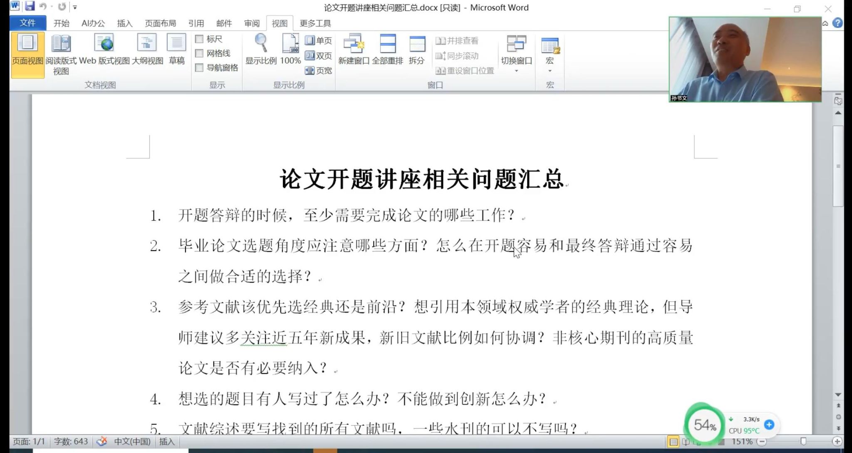Open the Zoom dialog (显示比例)

[261, 50]
